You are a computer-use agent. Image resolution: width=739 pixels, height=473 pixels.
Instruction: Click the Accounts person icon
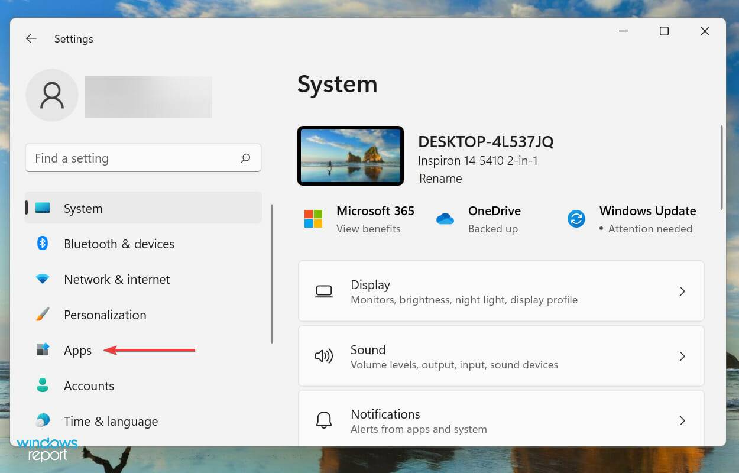pos(43,385)
